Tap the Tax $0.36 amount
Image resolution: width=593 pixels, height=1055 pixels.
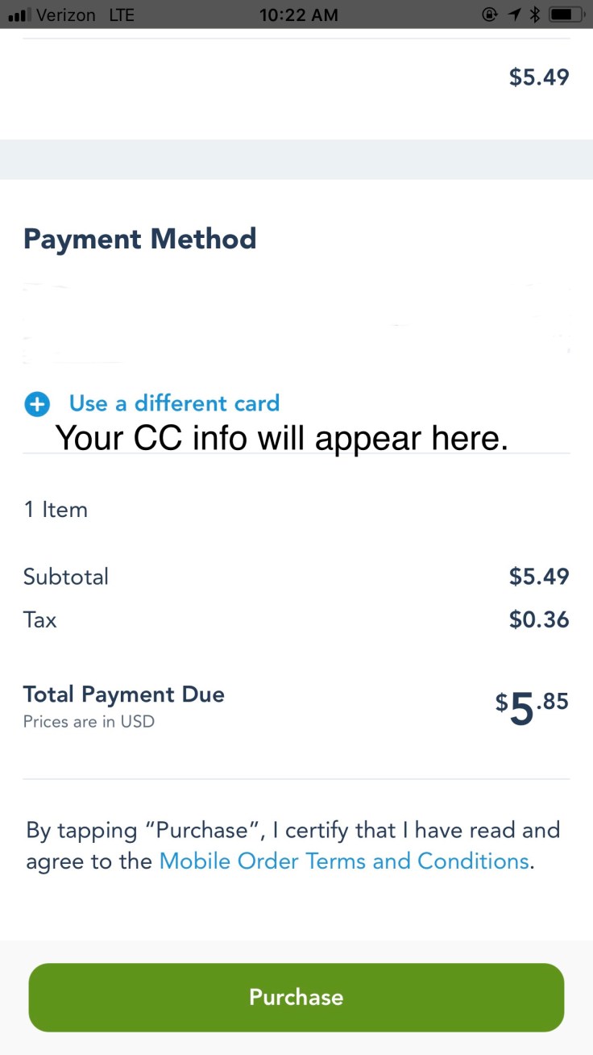tap(538, 619)
